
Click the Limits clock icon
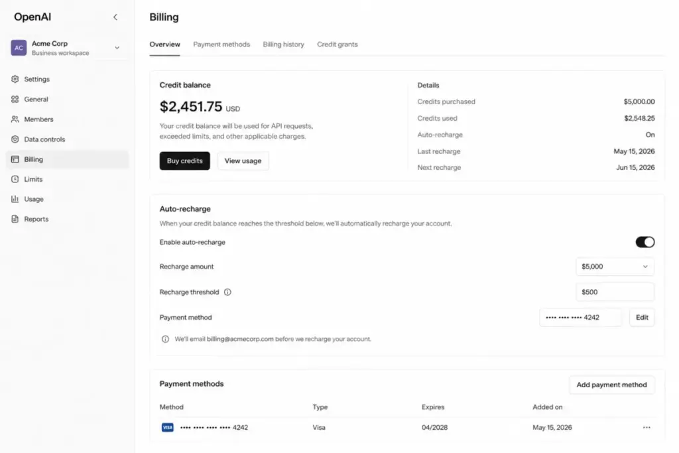[x=15, y=179]
